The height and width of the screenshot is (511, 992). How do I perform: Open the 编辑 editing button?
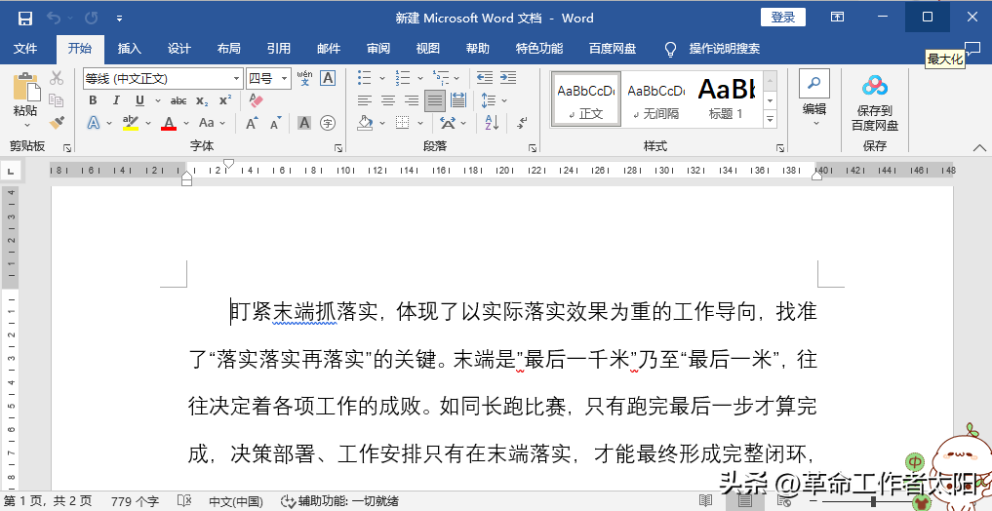click(x=814, y=98)
